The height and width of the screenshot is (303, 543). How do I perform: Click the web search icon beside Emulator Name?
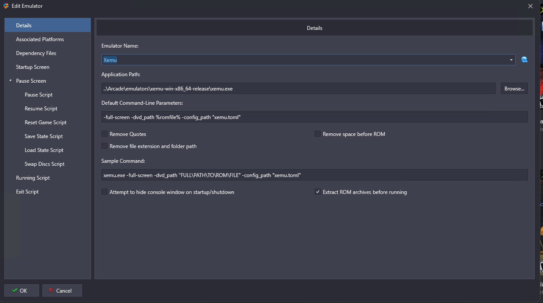click(x=524, y=60)
